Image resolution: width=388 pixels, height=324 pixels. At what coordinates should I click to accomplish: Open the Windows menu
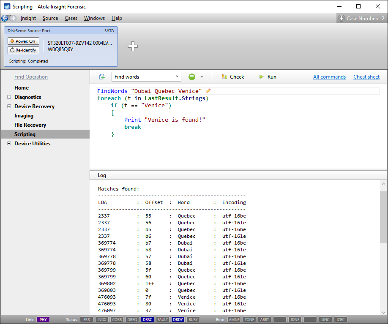(x=94, y=18)
